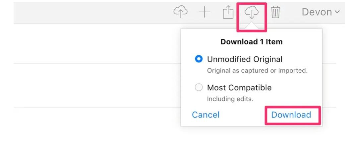358x149 pixels.
Task: Click the Download 1 Item heading
Action: click(251, 42)
